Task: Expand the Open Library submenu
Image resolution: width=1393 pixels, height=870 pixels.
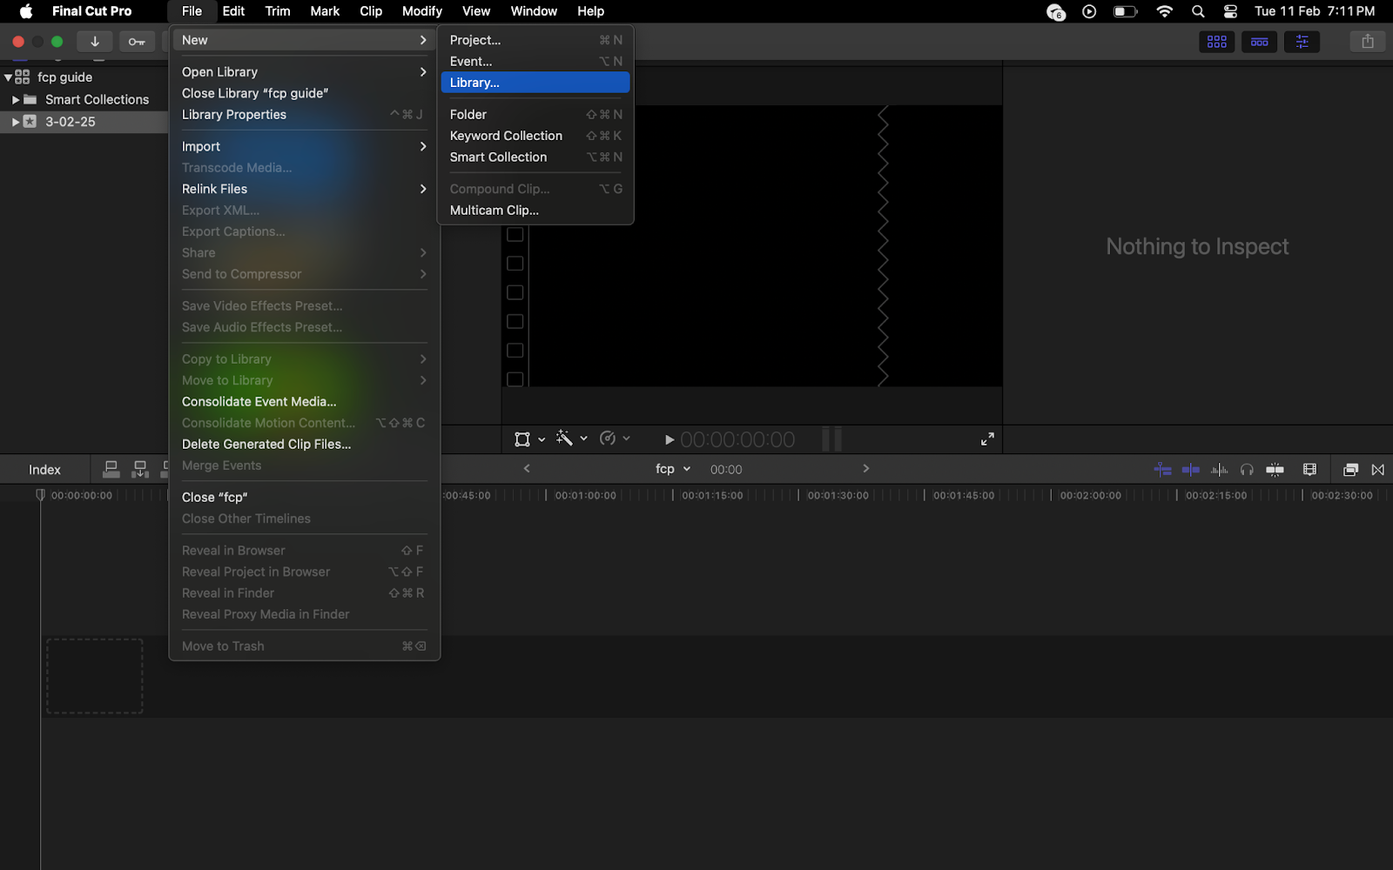Action: [x=304, y=72]
